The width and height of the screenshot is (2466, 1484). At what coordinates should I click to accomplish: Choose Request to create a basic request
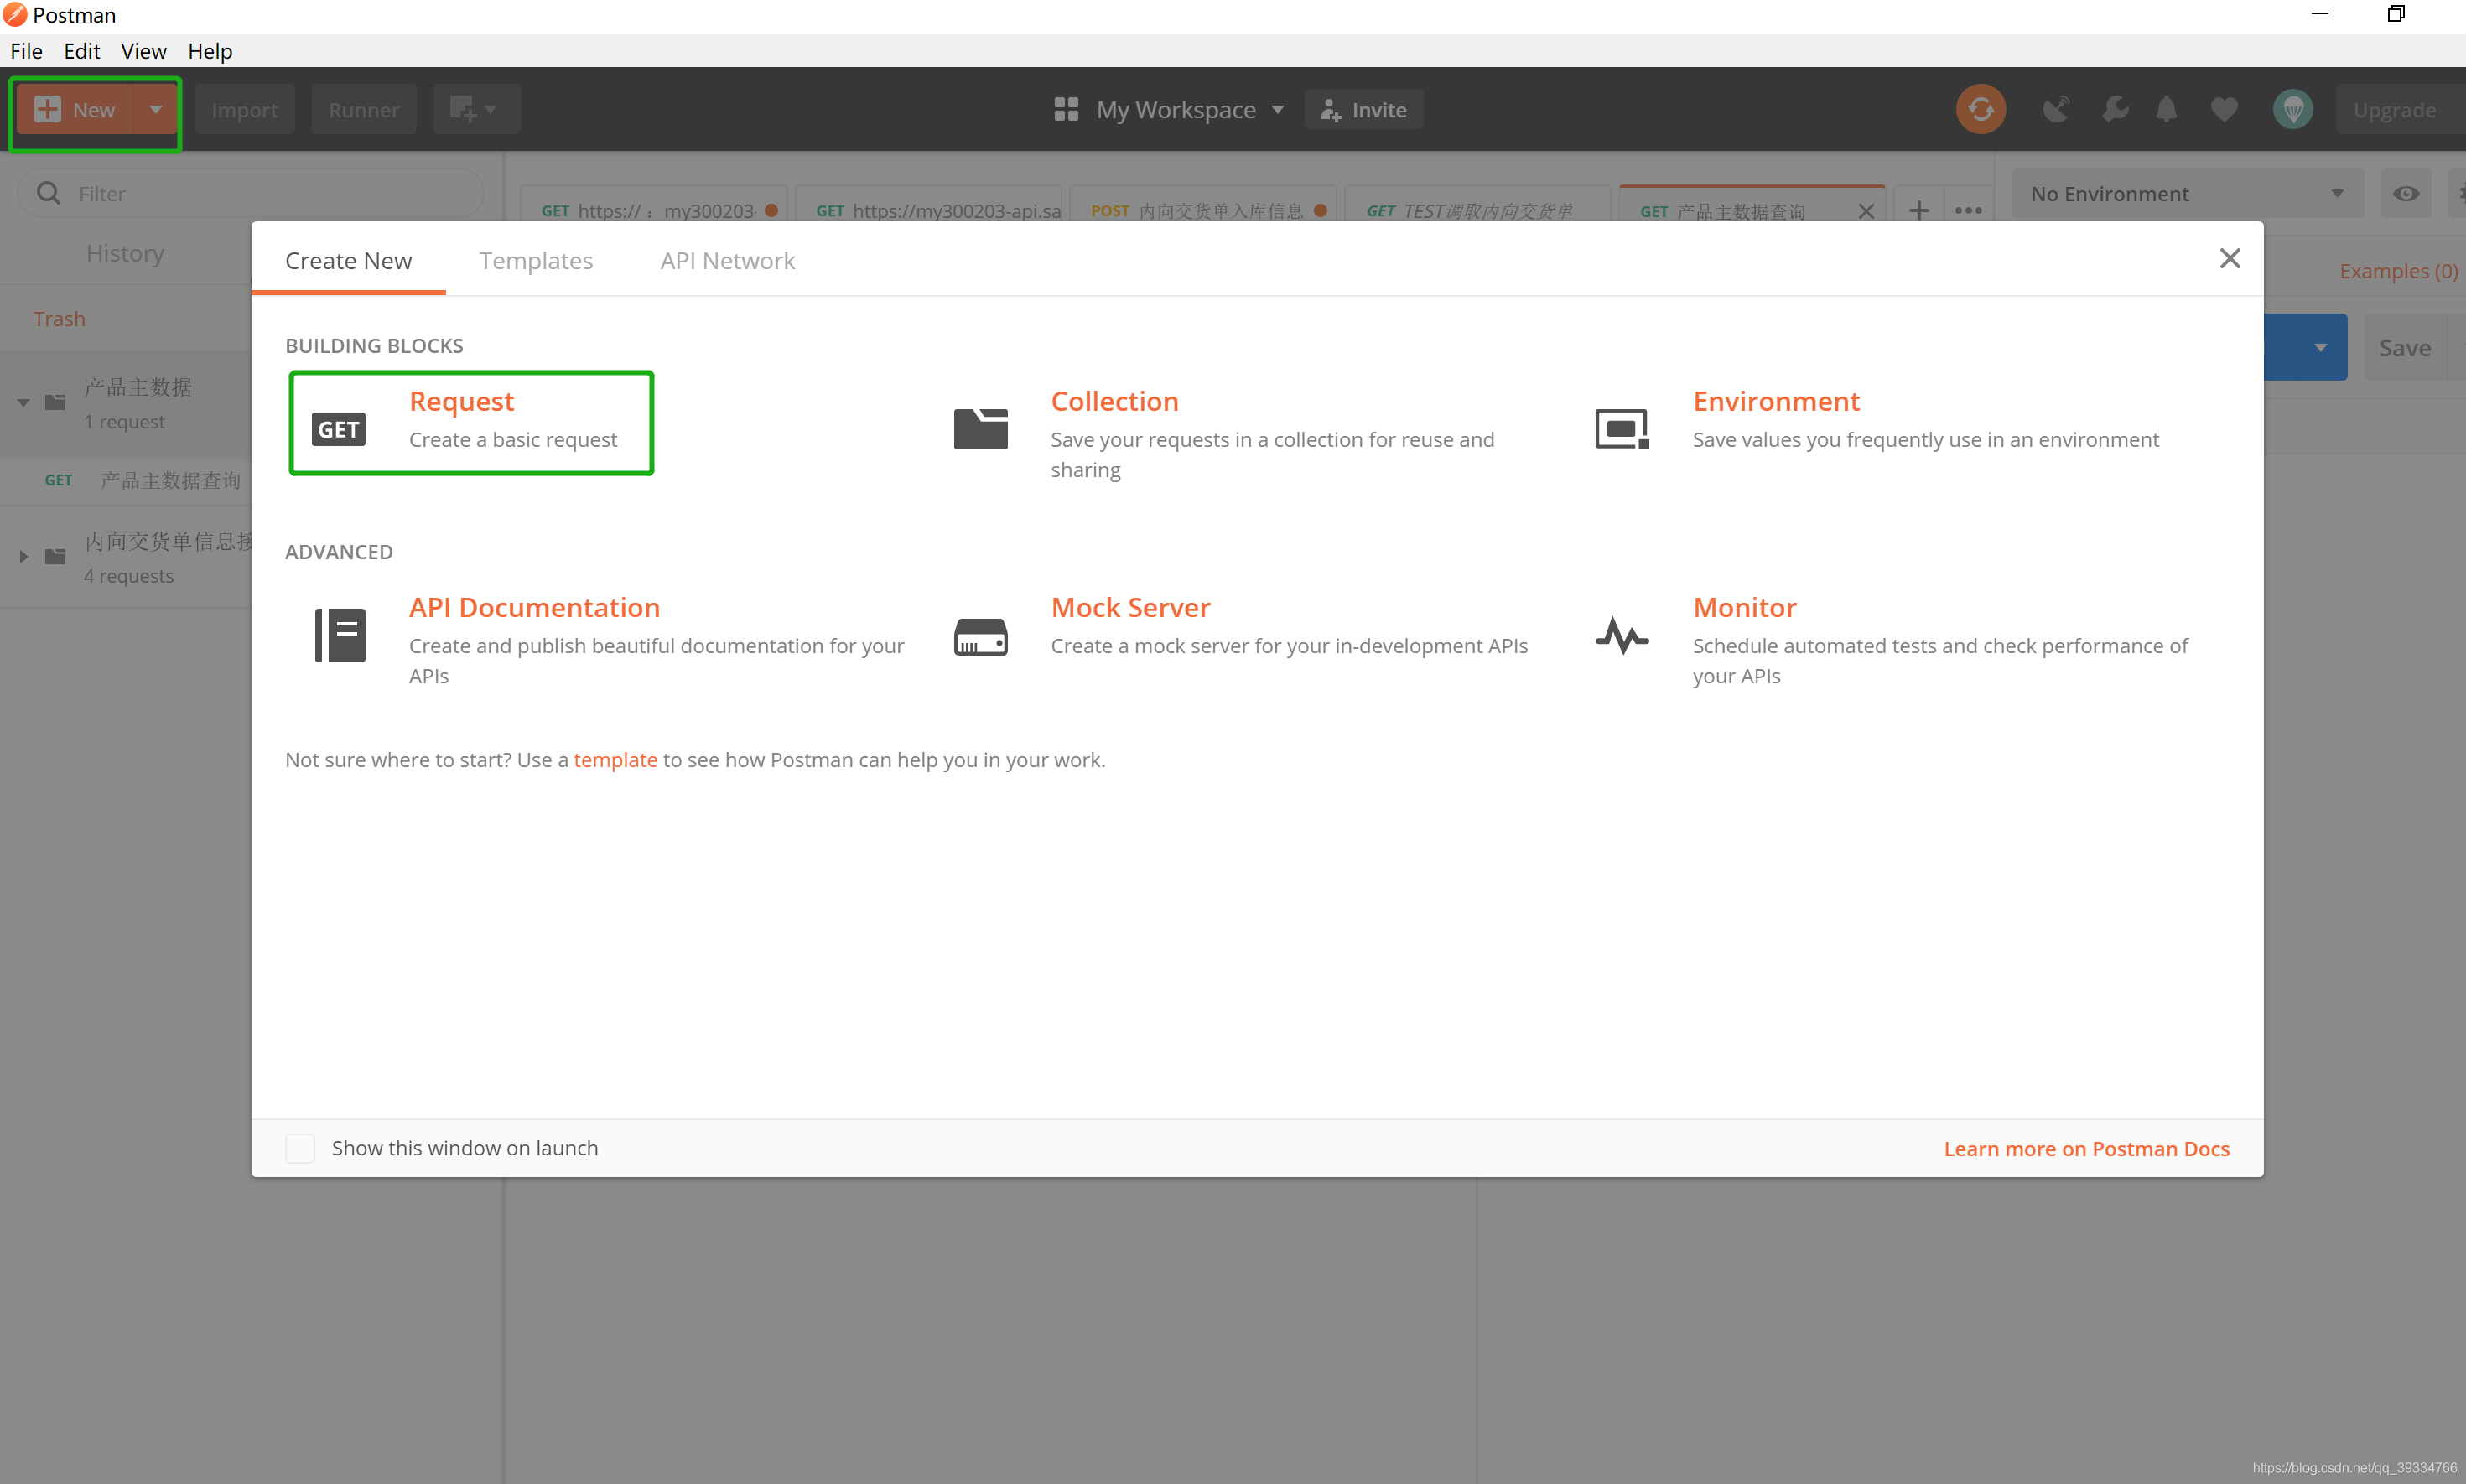[471, 422]
